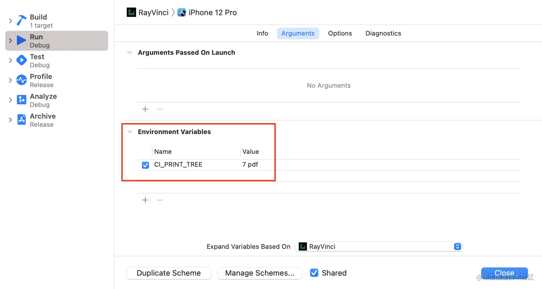The width and height of the screenshot is (542, 289).
Task: Click the Test action icon
Action: [22, 60]
